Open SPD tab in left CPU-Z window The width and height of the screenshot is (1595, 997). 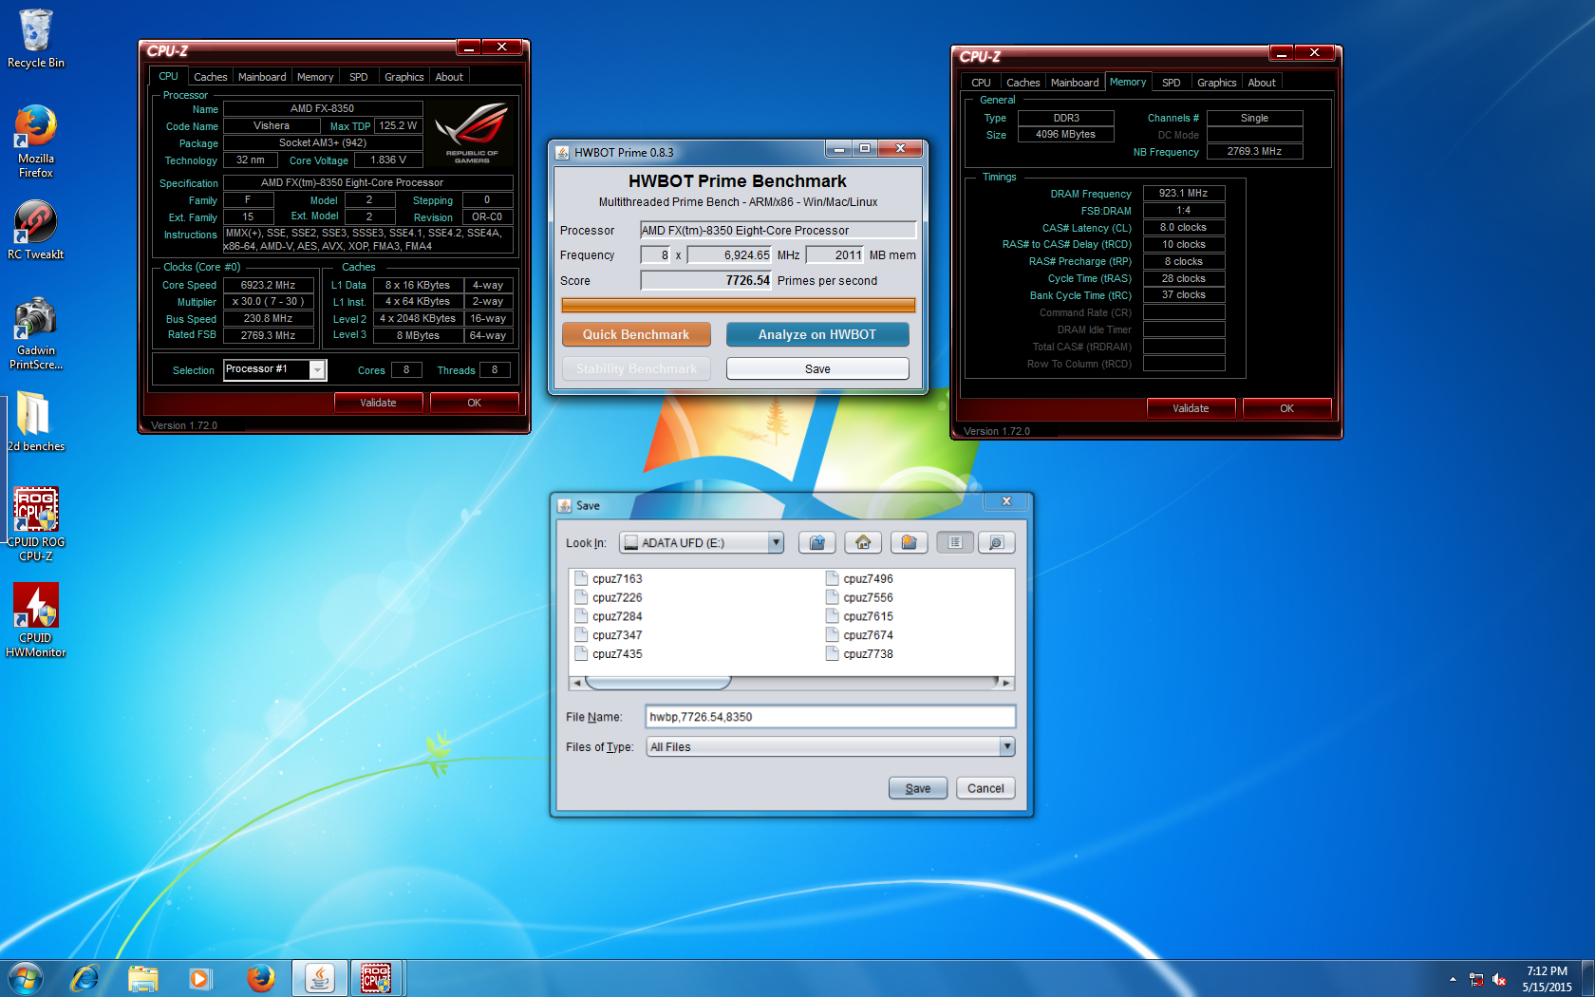(x=358, y=77)
